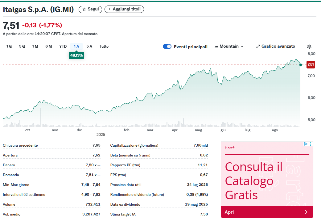Click the Domanda value 7,51 x --
Screen dimensions: 321x218
(x=93, y=175)
